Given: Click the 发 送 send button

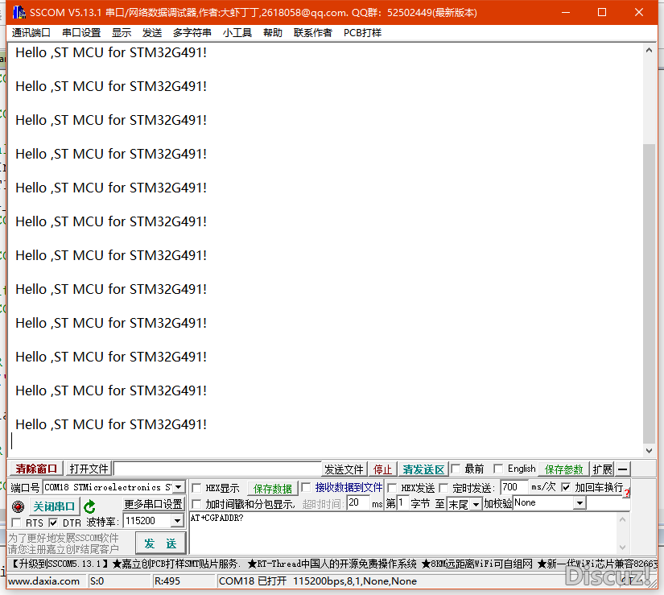Looking at the screenshot, I should (160, 543).
